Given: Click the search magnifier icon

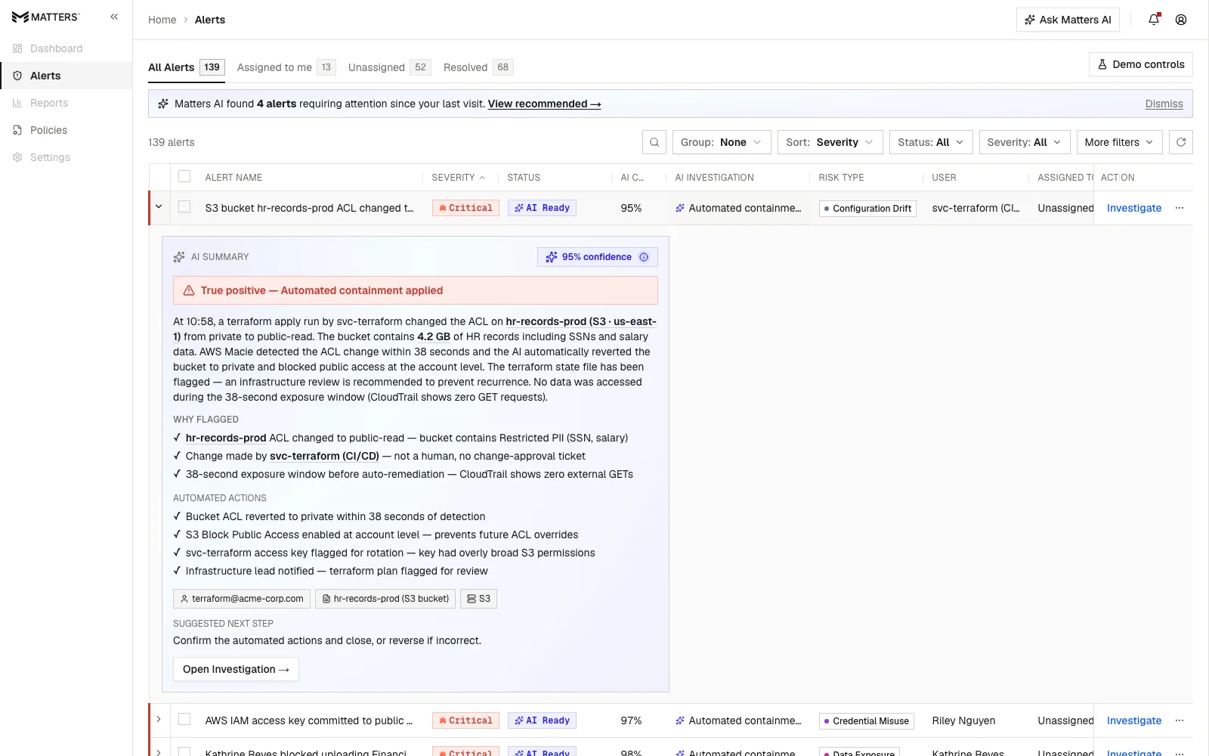Looking at the screenshot, I should (x=654, y=142).
